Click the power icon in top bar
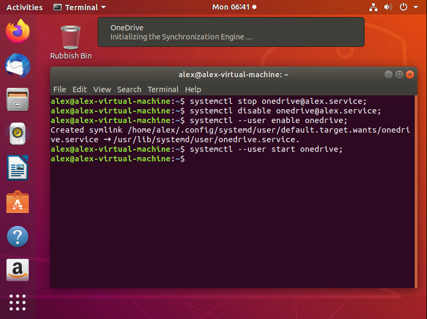 404,7
